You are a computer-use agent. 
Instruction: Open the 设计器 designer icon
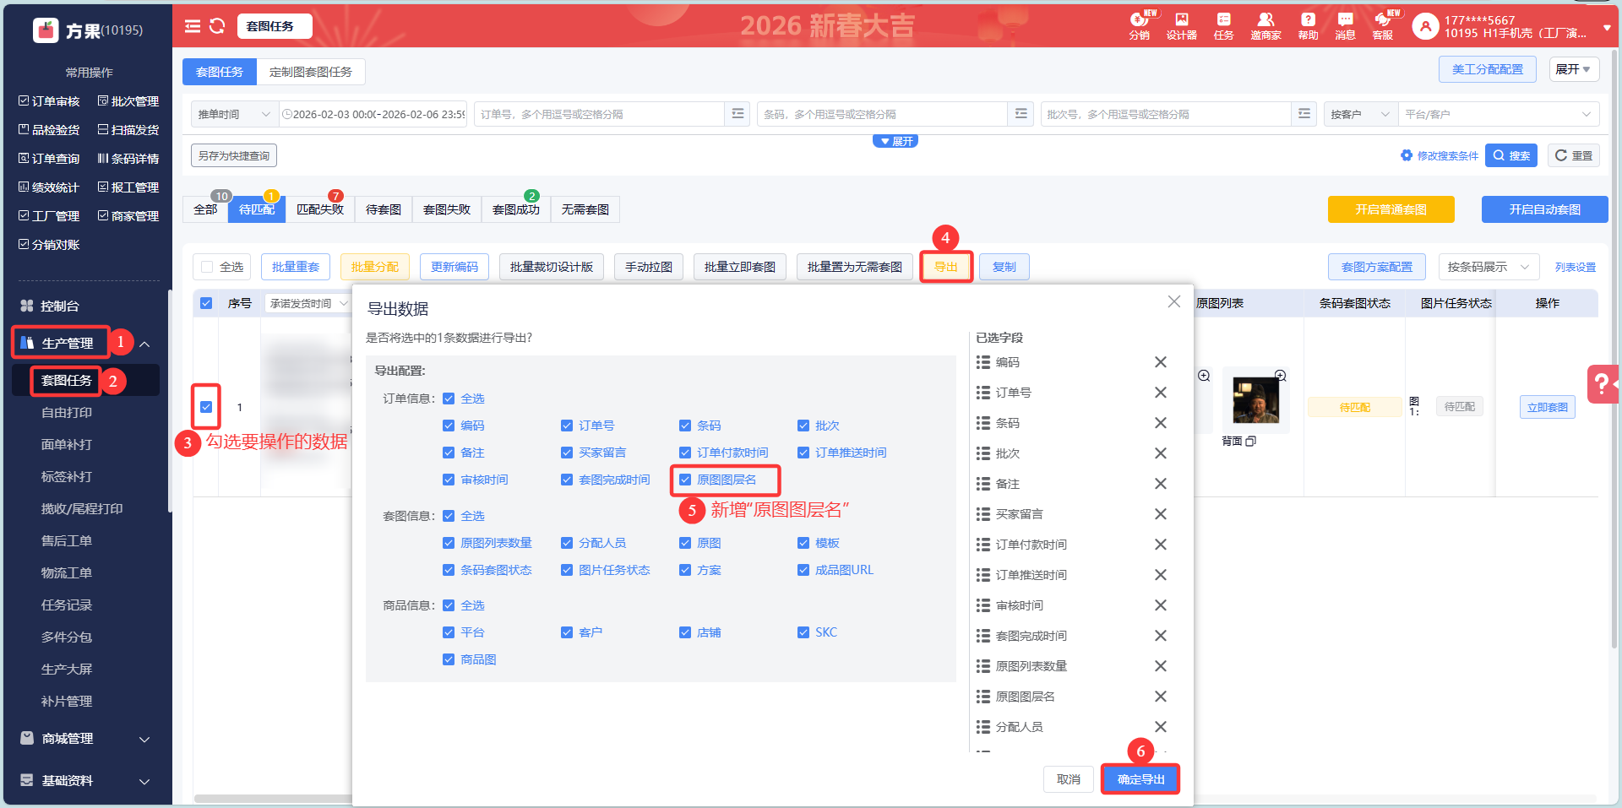click(x=1181, y=25)
